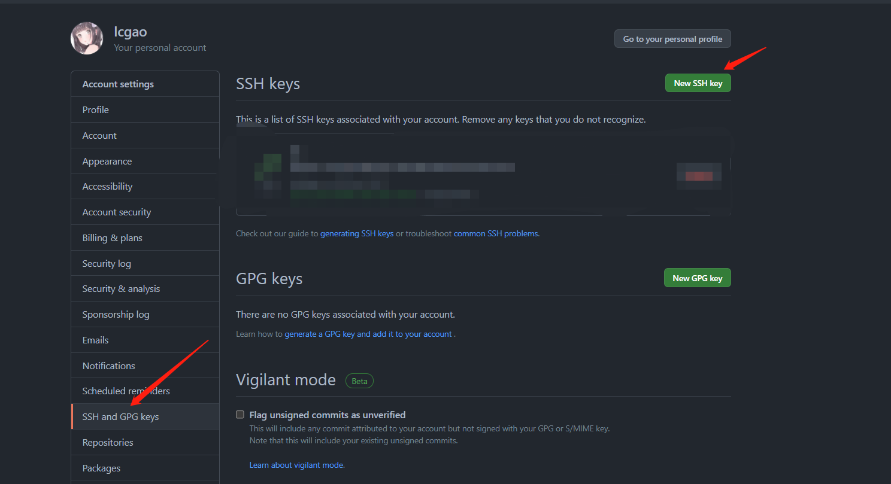Select Emails in the sidebar
This screenshot has height=484, width=891.
coord(145,340)
